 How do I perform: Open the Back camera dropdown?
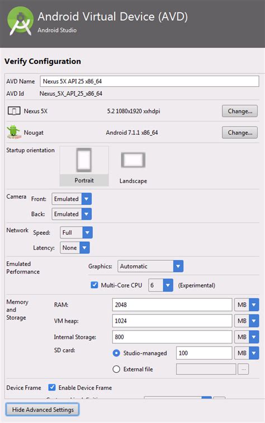(x=72, y=214)
